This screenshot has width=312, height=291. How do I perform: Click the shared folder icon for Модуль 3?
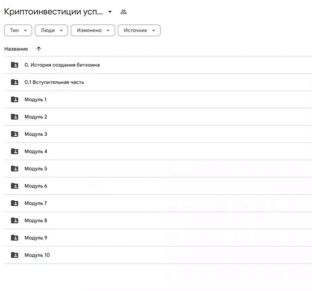(15, 134)
